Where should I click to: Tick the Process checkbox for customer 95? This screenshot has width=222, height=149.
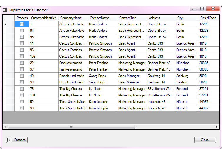[22, 37]
